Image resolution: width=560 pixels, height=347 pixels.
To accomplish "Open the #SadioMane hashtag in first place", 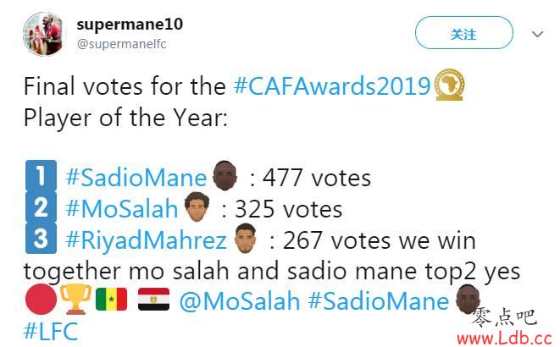I will click(x=136, y=179).
